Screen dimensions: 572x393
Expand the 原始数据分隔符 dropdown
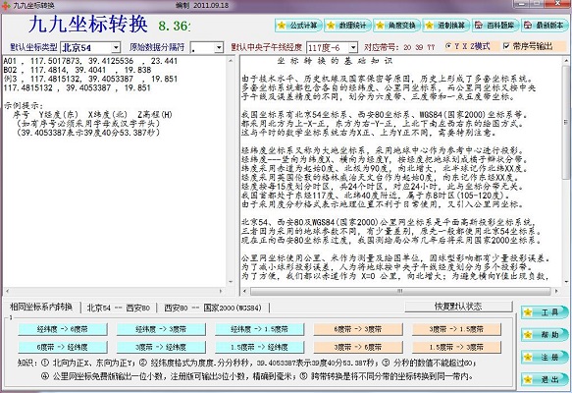pyautogui.click(x=219, y=47)
